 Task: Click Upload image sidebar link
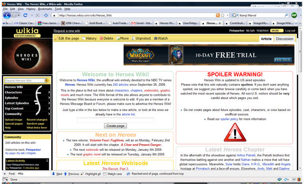click(14, 120)
